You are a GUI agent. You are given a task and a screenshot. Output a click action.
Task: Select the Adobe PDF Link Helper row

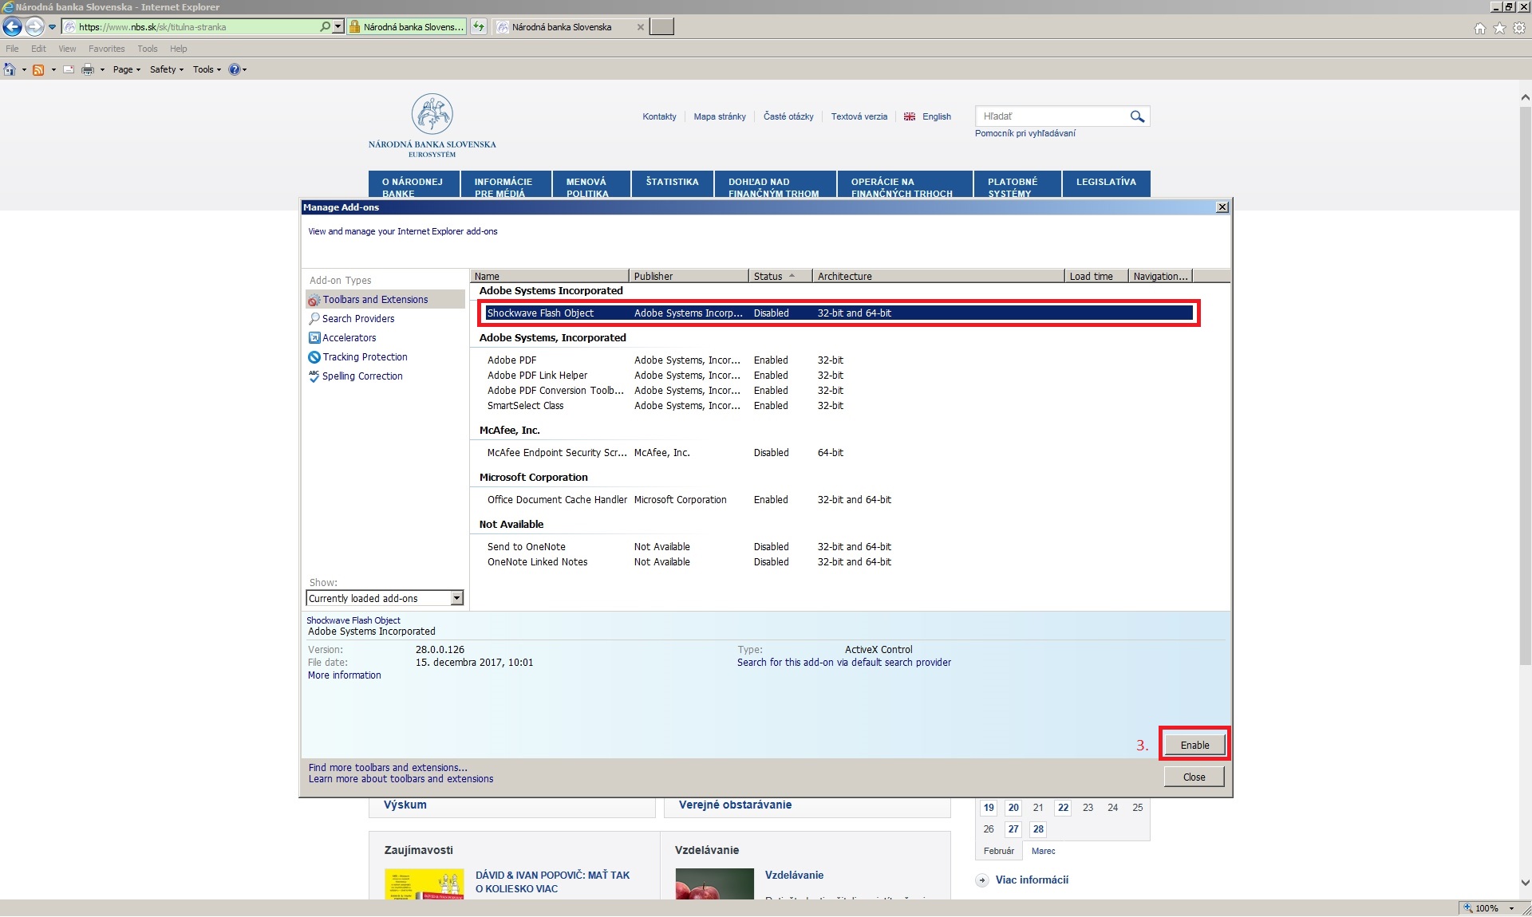click(x=537, y=375)
